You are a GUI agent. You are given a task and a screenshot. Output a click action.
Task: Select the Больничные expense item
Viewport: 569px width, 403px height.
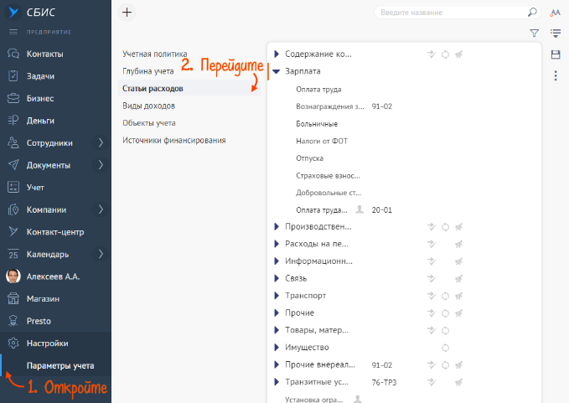[x=317, y=124]
